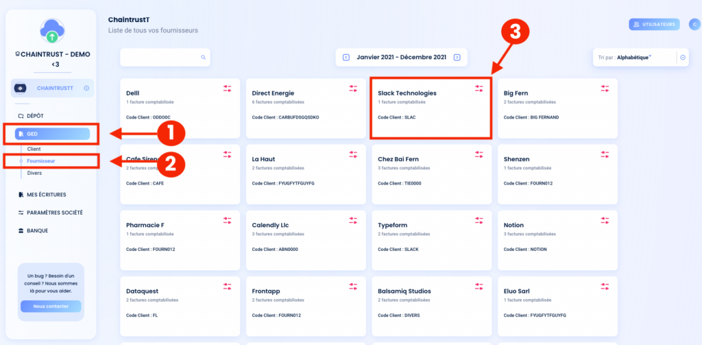Click the Pharmacie F supplier name
The image size is (702, 345).
pyautogui.click(x=145, y=225)
